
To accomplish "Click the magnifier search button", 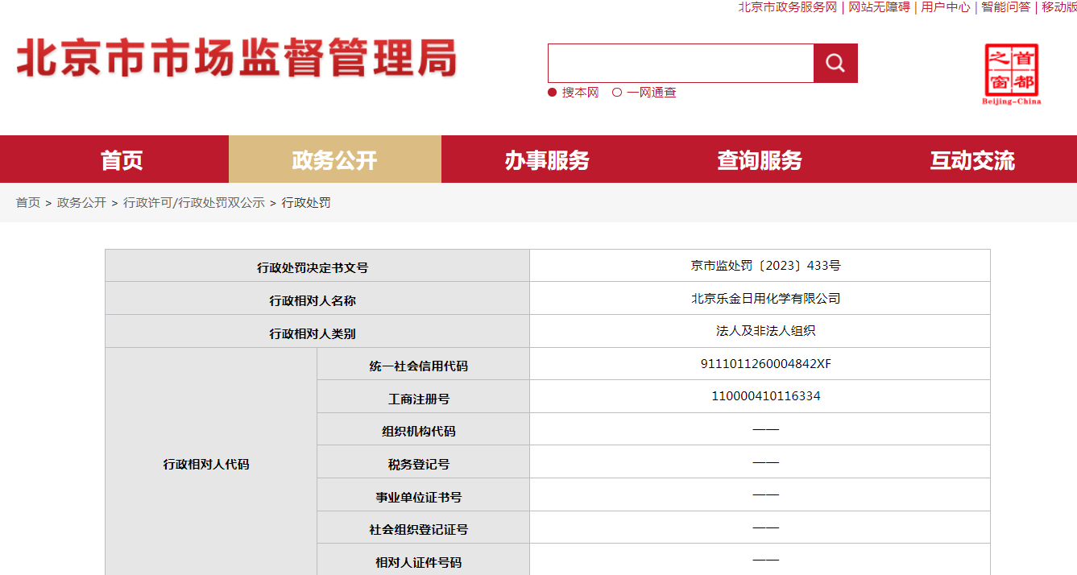I will coord(835,63).
